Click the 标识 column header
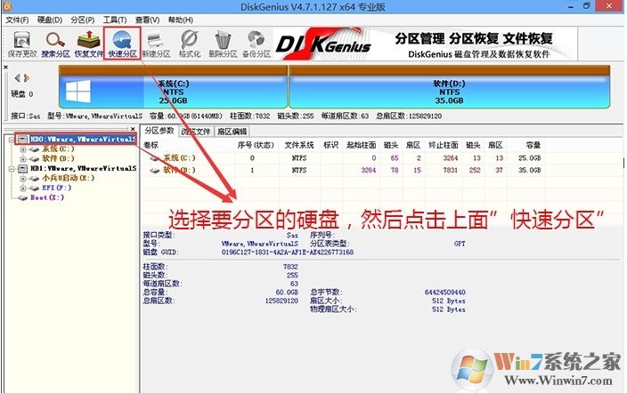 pyautogui.click(x=330, y=145)
